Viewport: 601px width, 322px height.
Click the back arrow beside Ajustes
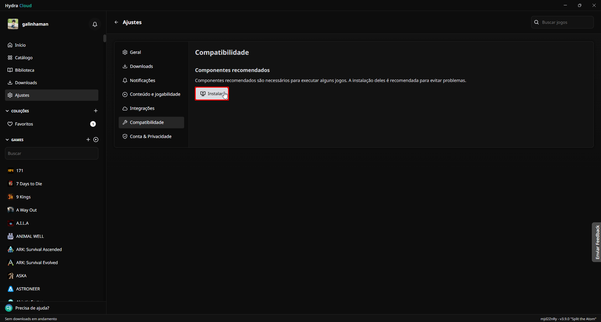[x=117, y=22]
